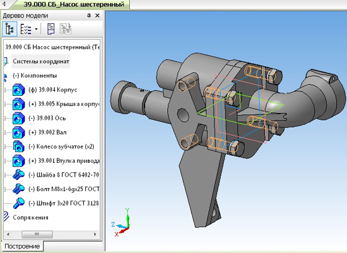
Task: Select (-) 39.003 Ось text
Action: click(x=47, y=118)
